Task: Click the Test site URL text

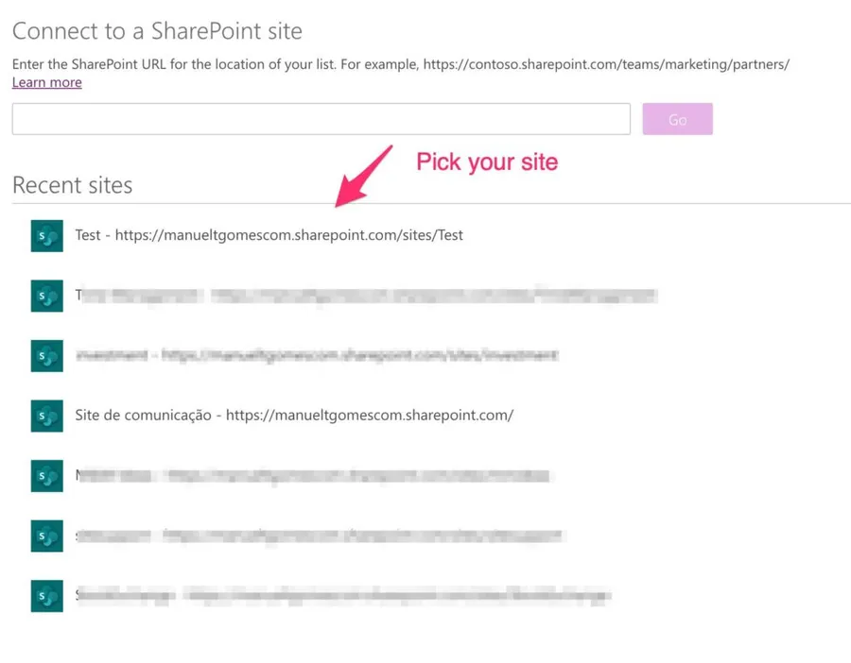Action: coord(289,235)
